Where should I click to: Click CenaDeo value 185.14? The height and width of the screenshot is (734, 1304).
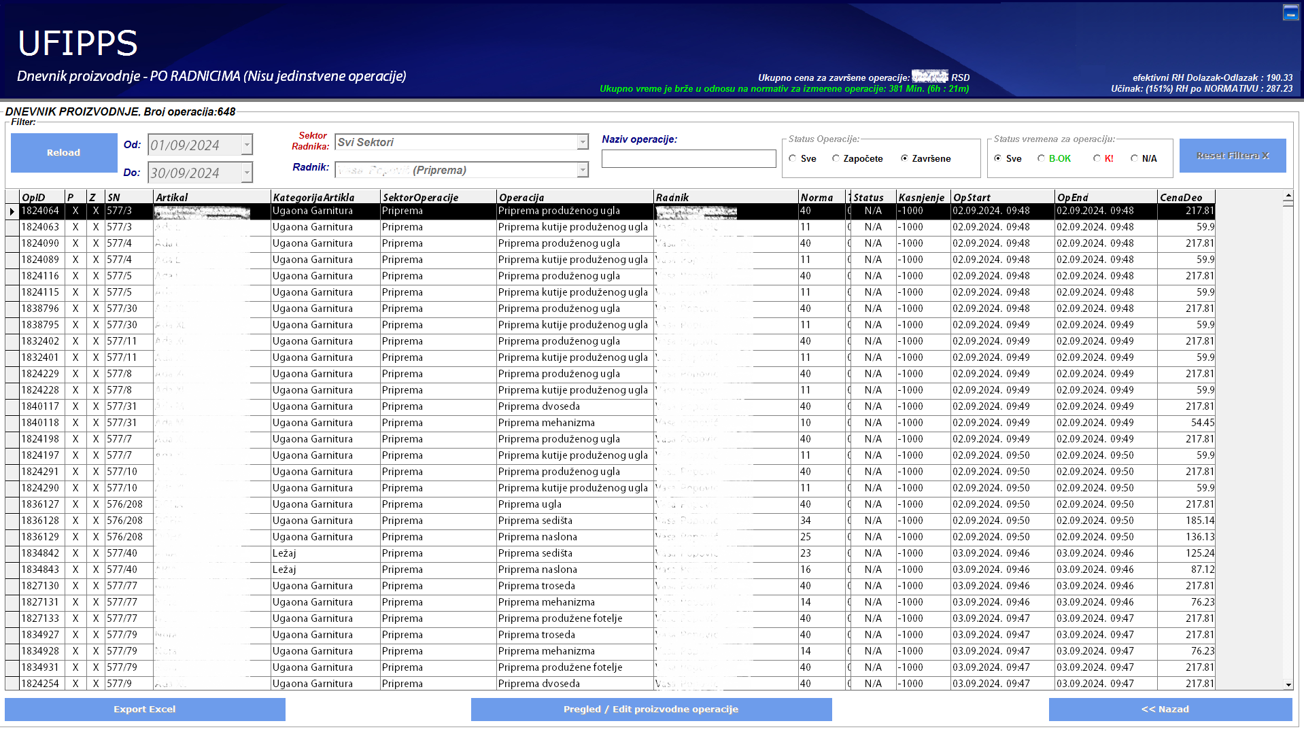(1186, 521)
